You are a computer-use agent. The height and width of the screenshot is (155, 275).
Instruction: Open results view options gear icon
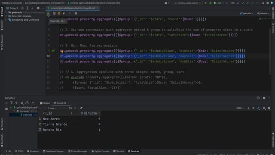[269, 108]
